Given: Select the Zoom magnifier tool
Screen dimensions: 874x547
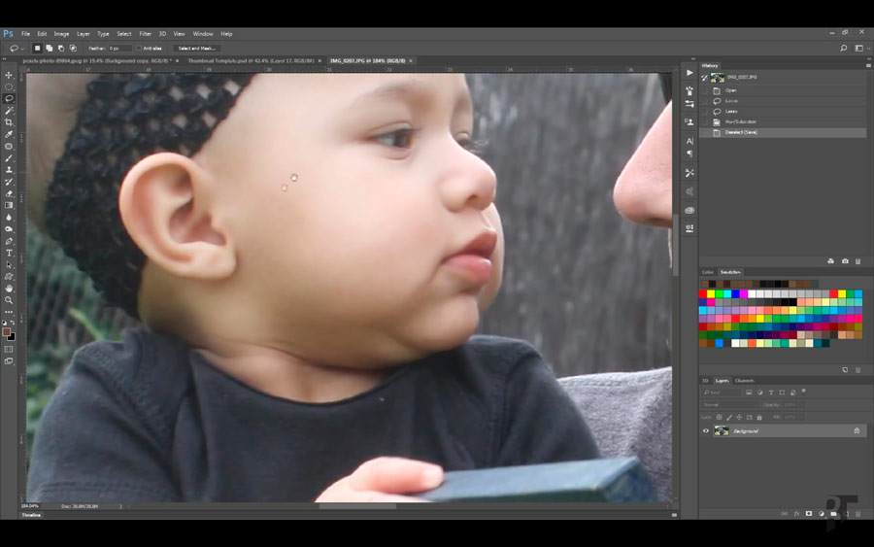Looking at the screenshot, I should pyautogui.click(x=9, y=300).
